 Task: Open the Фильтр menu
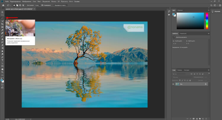54,1
